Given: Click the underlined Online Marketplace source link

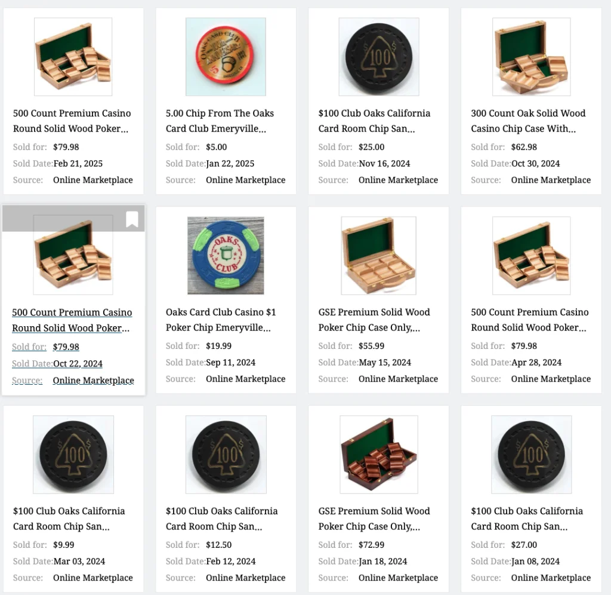Looking at the screenshot, I should (94, 381).
